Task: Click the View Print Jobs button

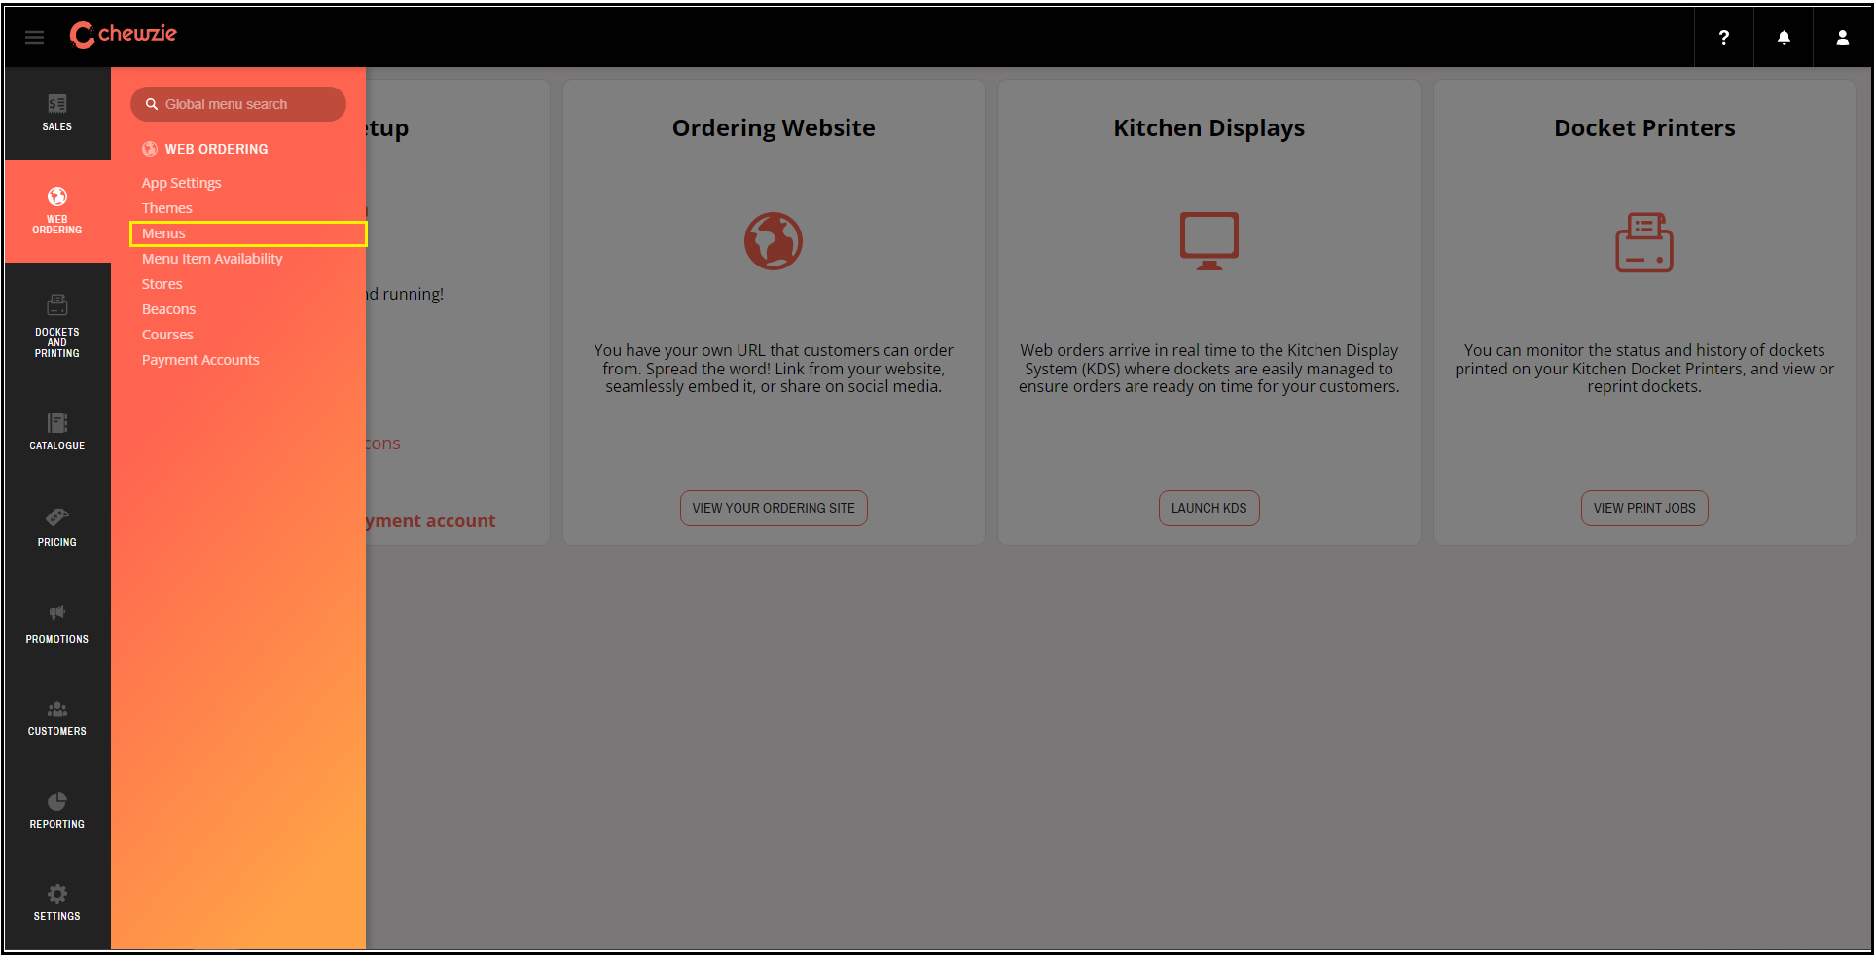Action: coord(1644,508)
